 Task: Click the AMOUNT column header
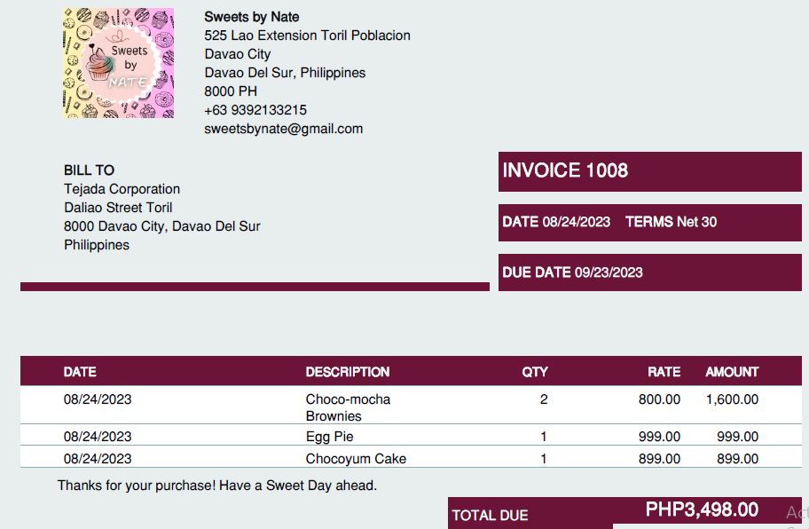pos(732,372)
